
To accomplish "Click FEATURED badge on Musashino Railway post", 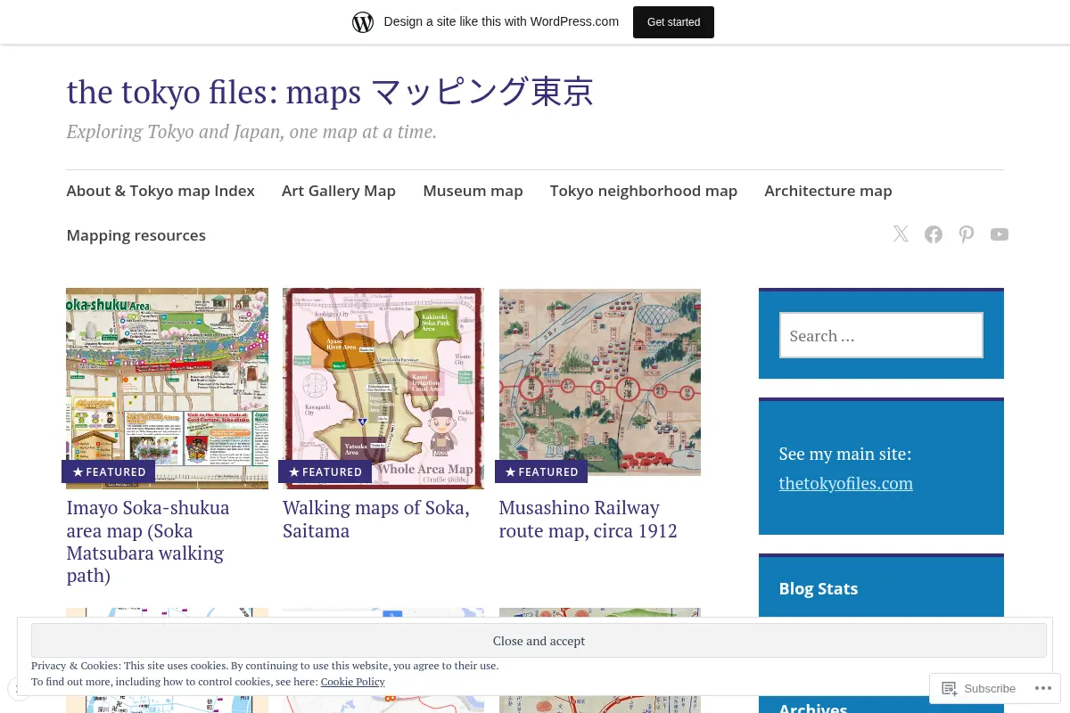I will point(541,471).
